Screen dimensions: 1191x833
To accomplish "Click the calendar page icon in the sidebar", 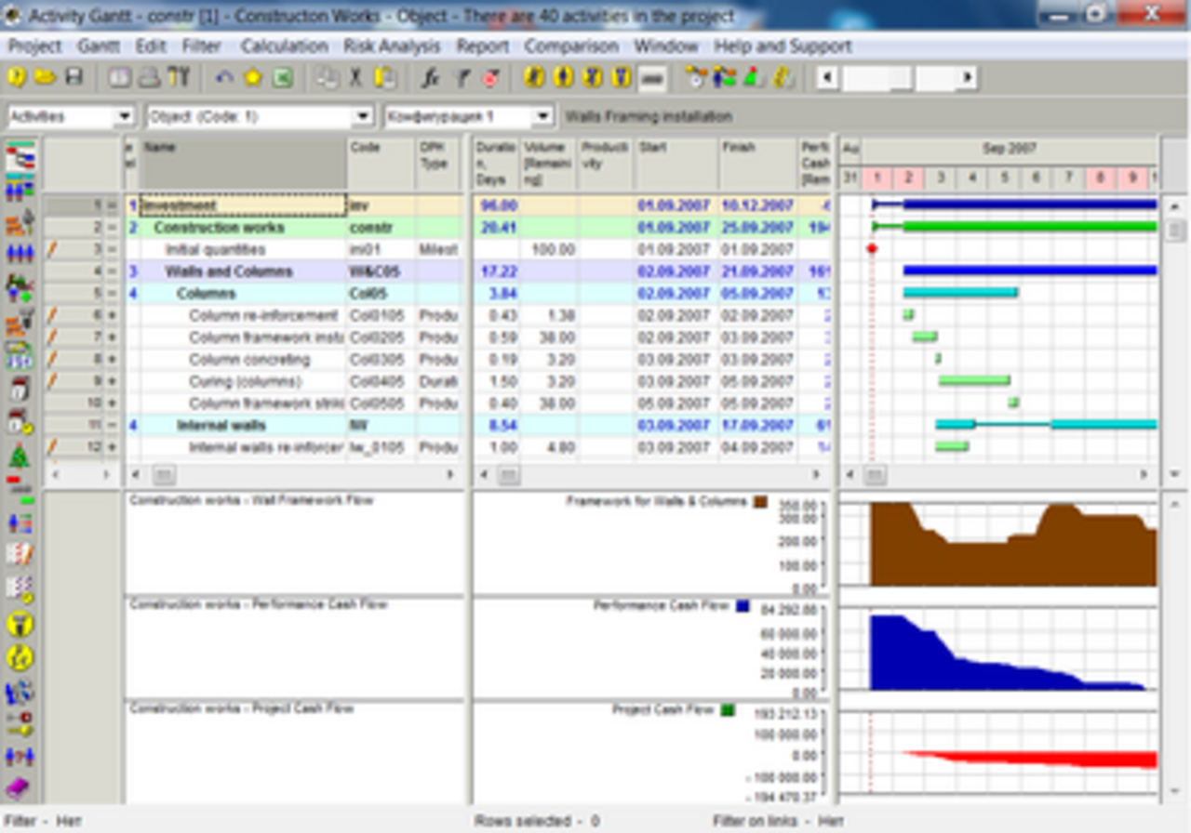I will click(x=20, y=389).
